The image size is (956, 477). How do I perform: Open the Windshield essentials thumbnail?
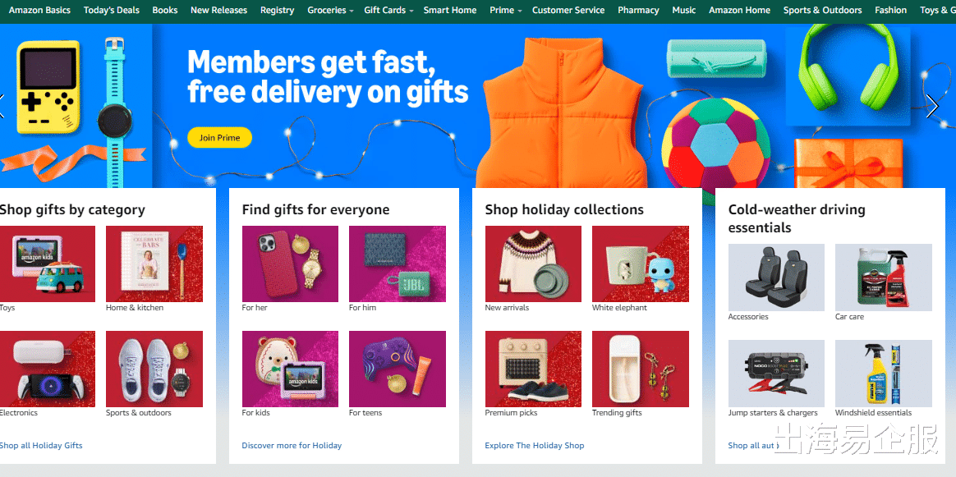(x=884, y=374)
